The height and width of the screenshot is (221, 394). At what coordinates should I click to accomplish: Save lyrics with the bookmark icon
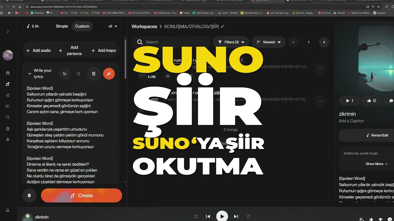78,74
